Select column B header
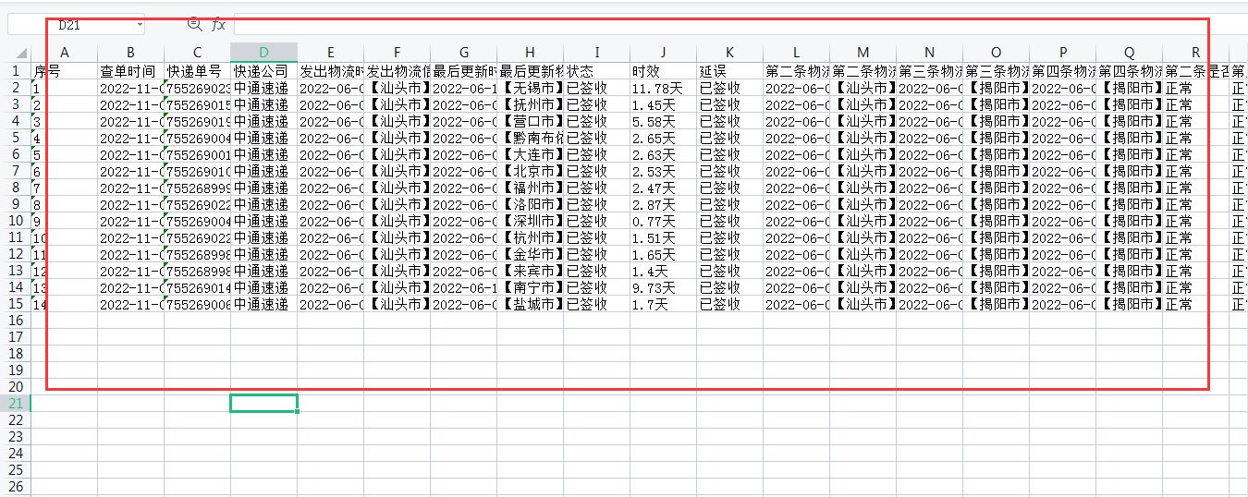The height and width of the screenshot is (497, 1248). (x=130, y=53)
